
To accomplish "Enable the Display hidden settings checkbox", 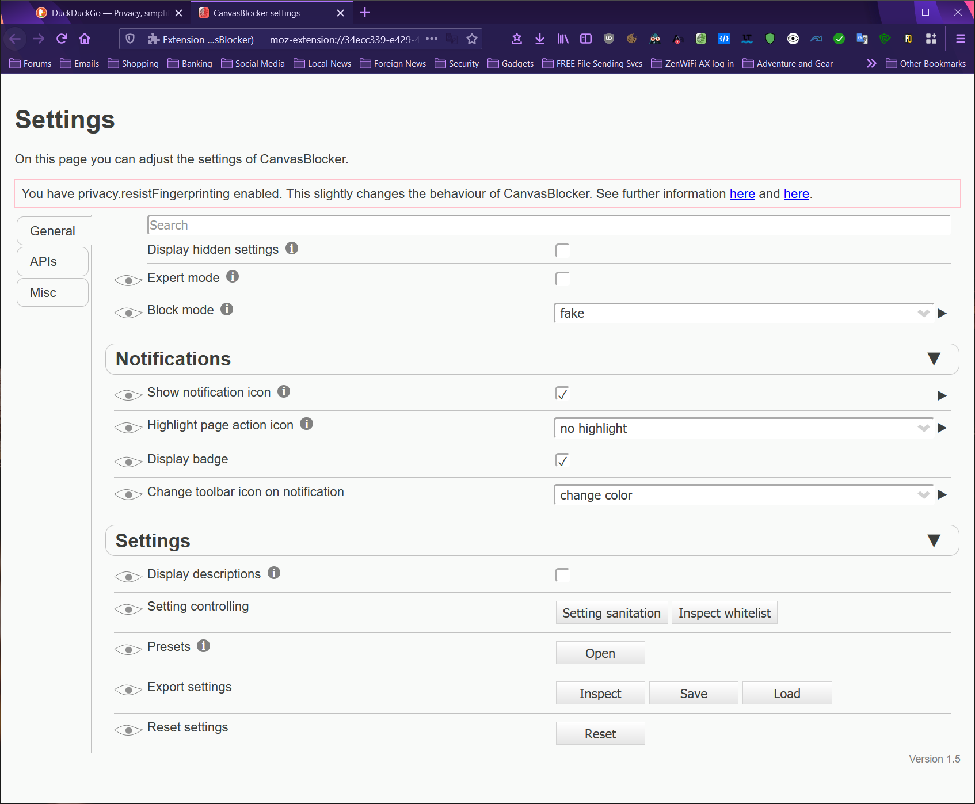I will 562,250.
